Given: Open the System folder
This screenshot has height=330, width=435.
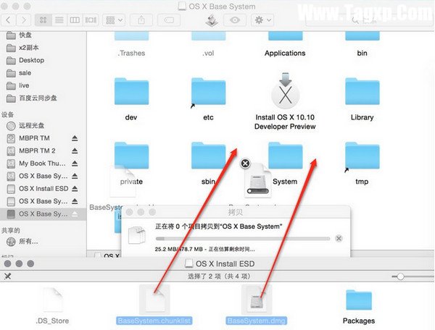Looking at the screenshot, I should (285, 156).
